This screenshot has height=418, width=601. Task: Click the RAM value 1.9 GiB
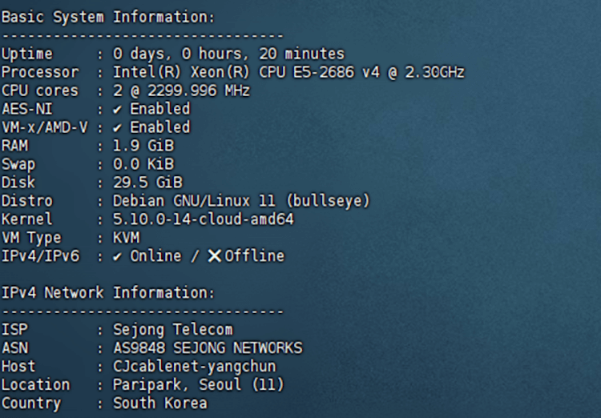click(143, 146)
